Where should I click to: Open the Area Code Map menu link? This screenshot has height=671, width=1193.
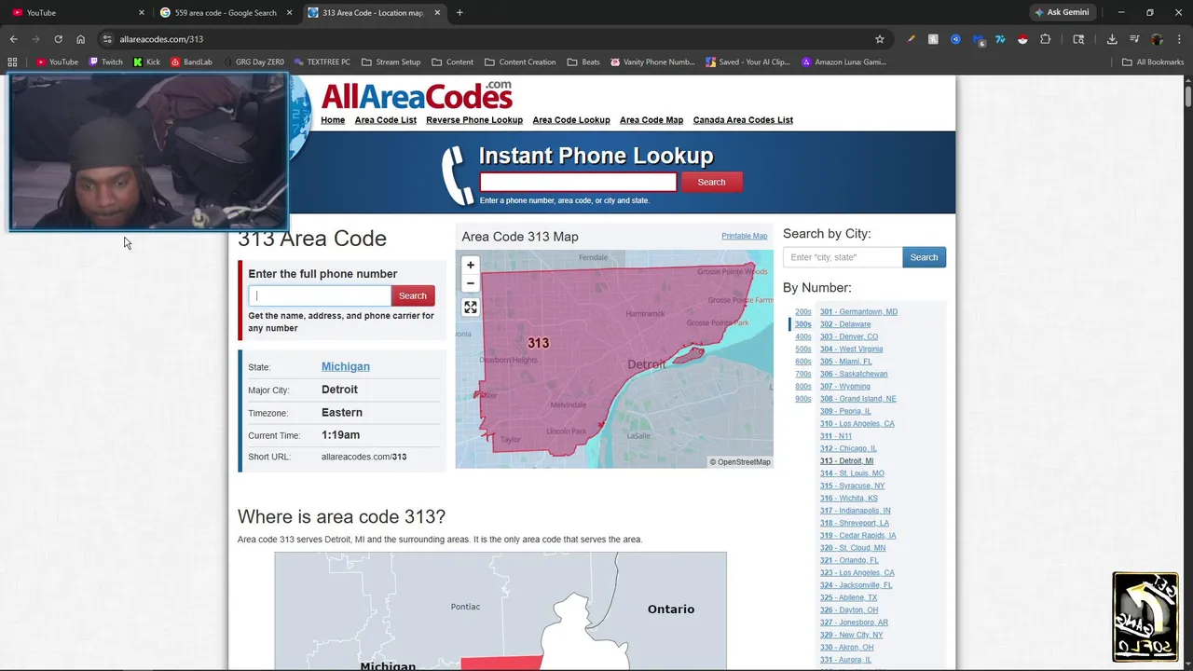point(651,120)
